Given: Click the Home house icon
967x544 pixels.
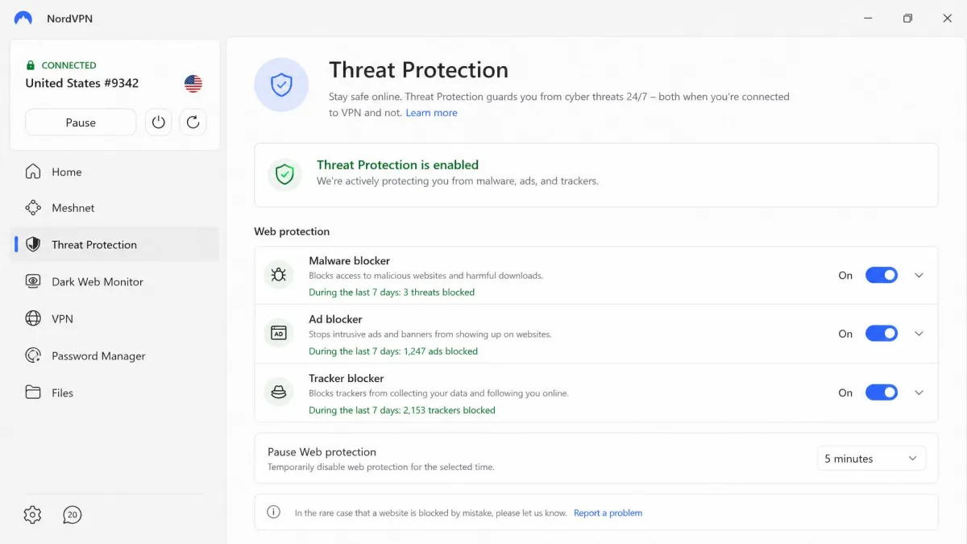Looking at the screenshot, I should click(x=33, y=172).
